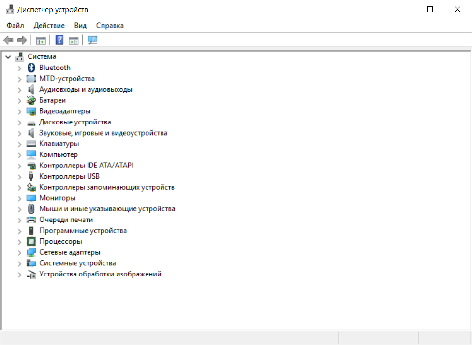Click the Back arrow toolbar icon

point(8,40)
